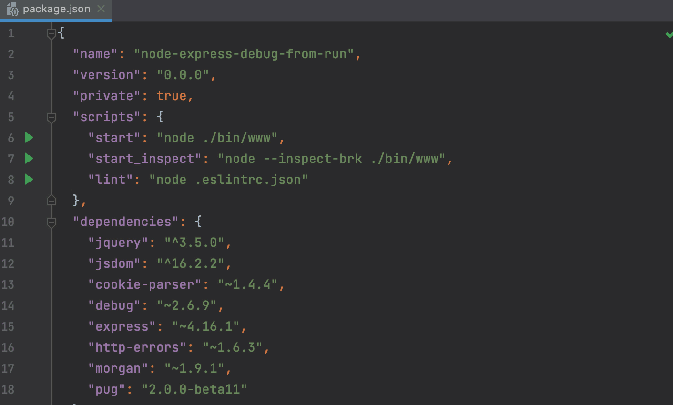Click the green run triangle next to line 6
This screenshot has width=673, height=405.
(29, 138)
